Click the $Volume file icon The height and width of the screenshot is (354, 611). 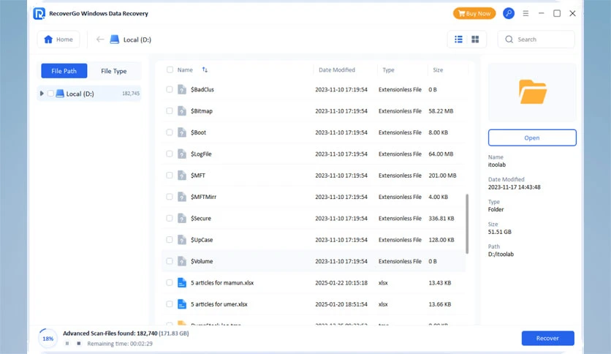click(182, 261)
